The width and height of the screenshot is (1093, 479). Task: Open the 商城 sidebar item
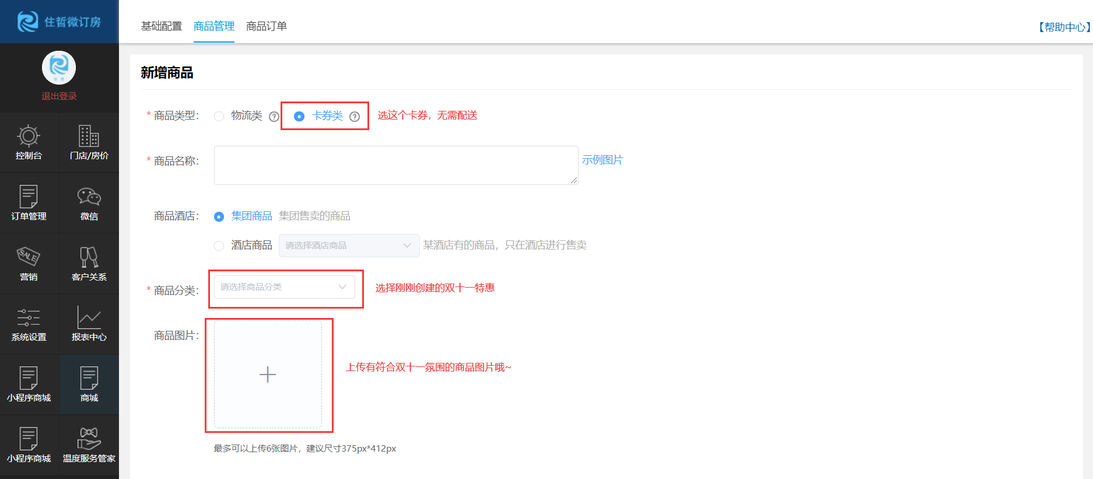tap(89, 385)
